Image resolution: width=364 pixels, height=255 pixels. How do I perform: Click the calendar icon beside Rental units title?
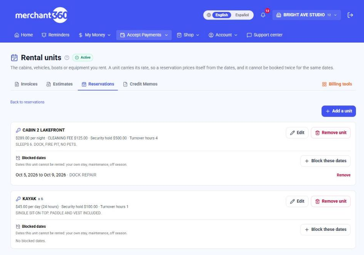tap(14, 58)
